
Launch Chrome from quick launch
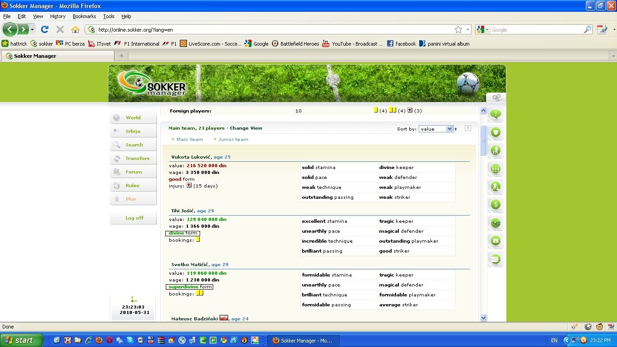(224, 340)
